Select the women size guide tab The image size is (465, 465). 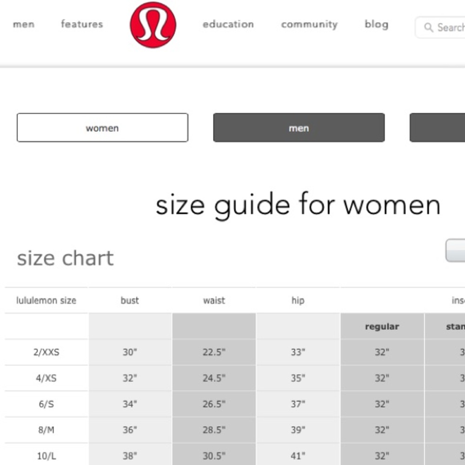click(103, 127)
